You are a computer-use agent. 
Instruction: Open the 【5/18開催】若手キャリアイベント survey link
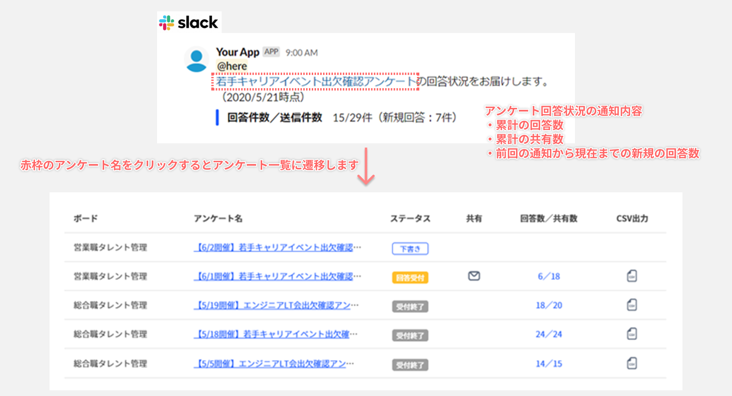tap(275, 334)
